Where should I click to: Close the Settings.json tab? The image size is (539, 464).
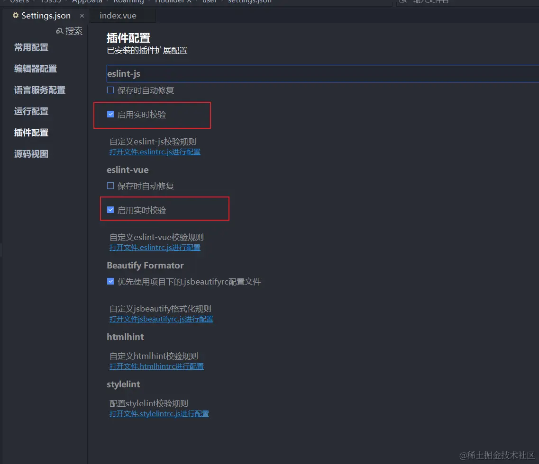[x=82, y=16]
